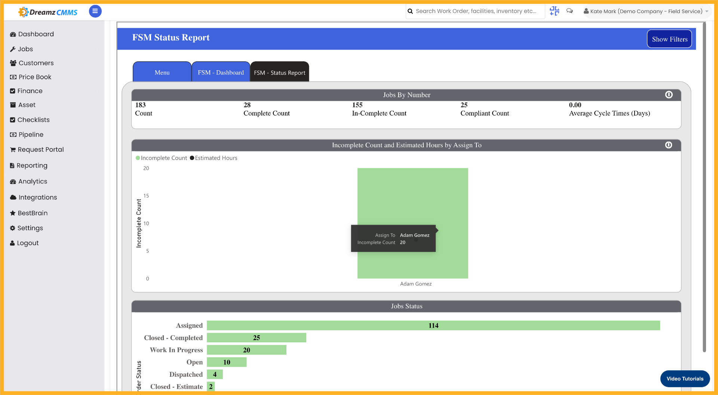Screen dimensions: 718x395
Task: Click the Price Book sidebar icon
Action: (x=13, y=77)
